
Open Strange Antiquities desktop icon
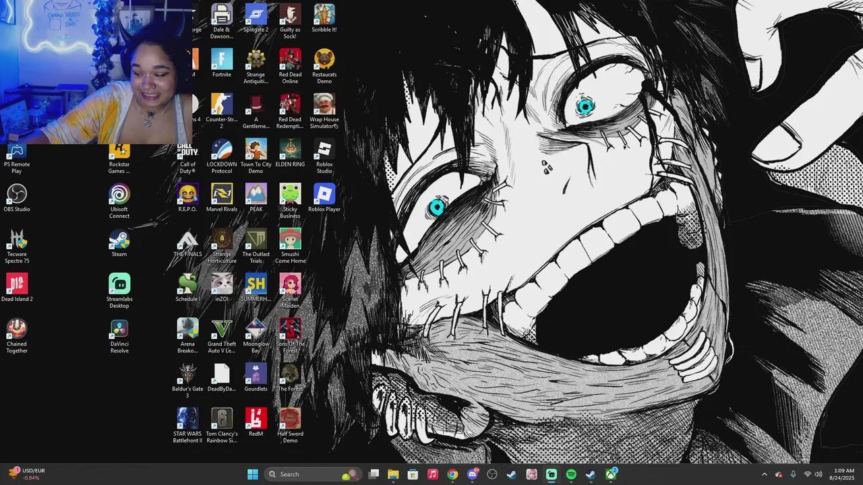pos(256,66)
